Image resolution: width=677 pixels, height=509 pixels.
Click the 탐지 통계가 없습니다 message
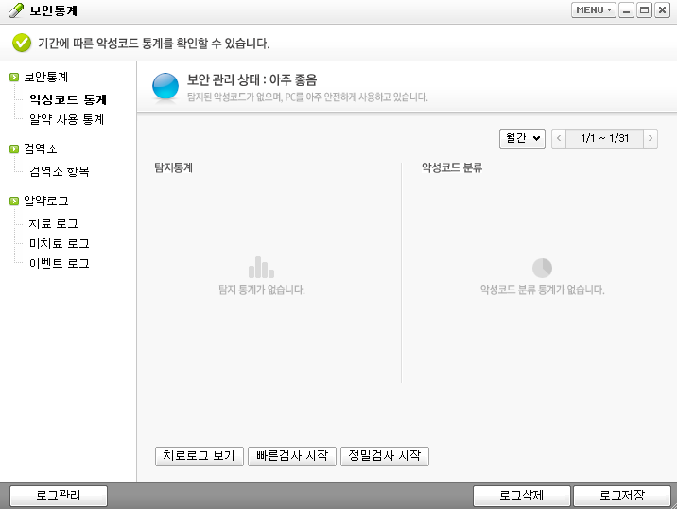pyautogui.click(x=262, y=290)
